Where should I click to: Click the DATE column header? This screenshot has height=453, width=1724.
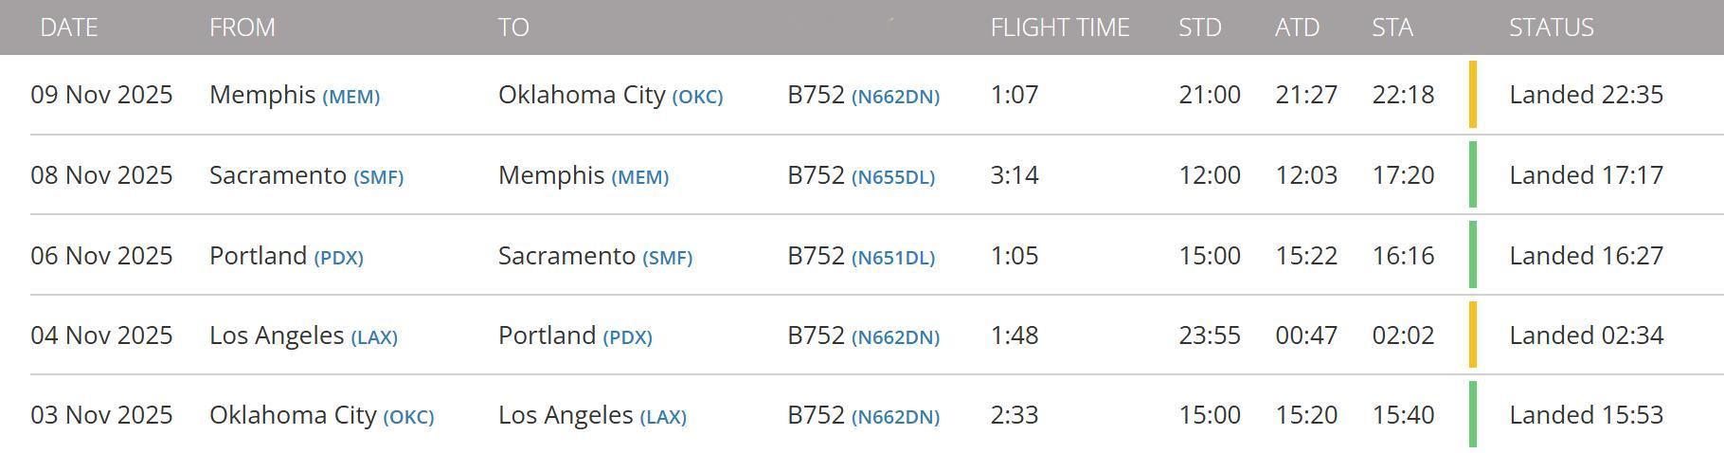coord(69,27)
